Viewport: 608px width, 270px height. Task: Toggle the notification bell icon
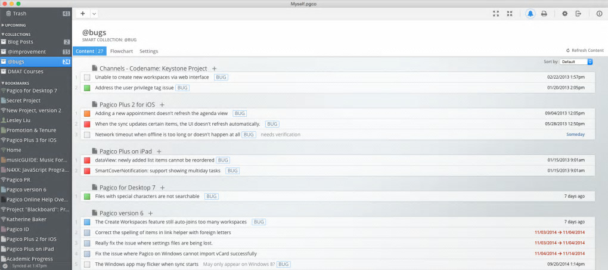pyautogui.click(x=530, y=14)
